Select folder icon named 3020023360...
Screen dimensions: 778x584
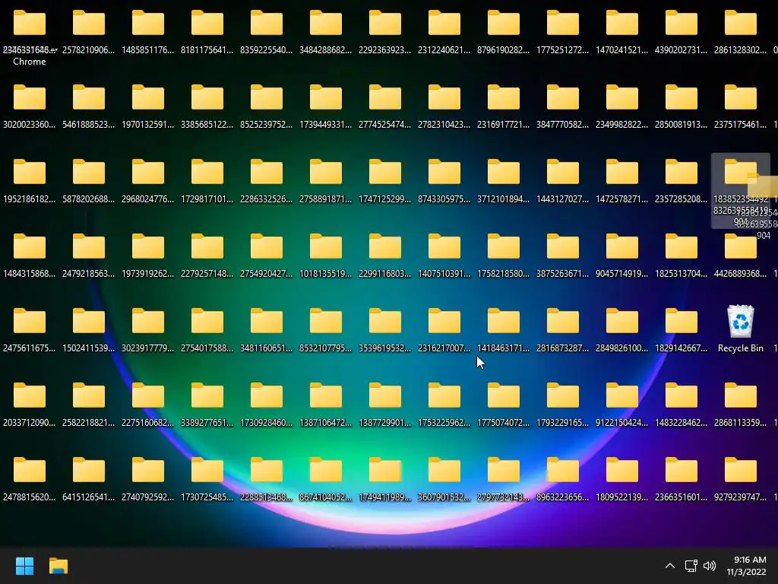[x=30, y=98]
